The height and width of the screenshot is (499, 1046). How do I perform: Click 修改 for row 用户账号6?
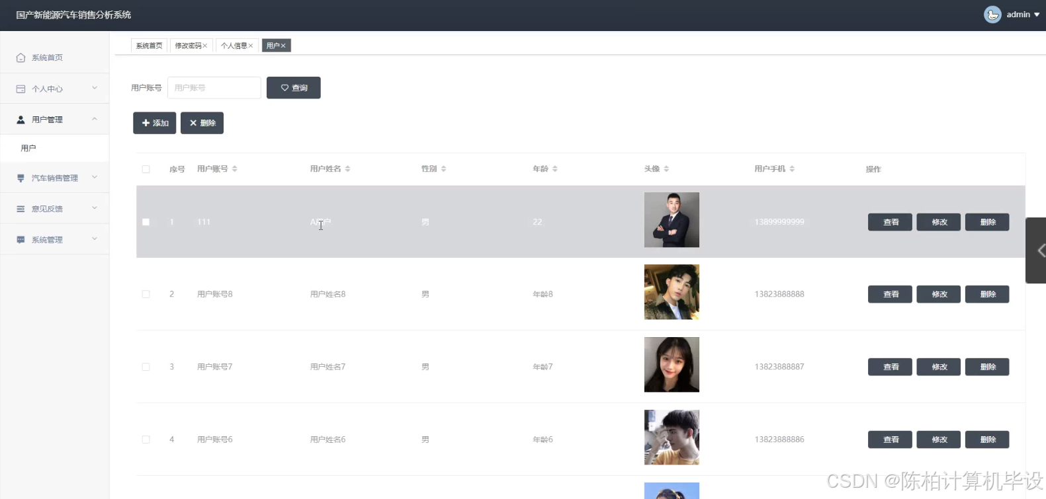(939, 440)
